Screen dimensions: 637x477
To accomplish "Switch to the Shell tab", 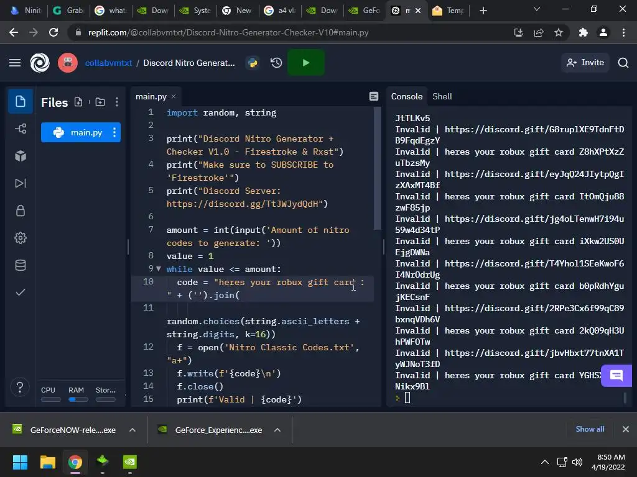I will 442,96.
